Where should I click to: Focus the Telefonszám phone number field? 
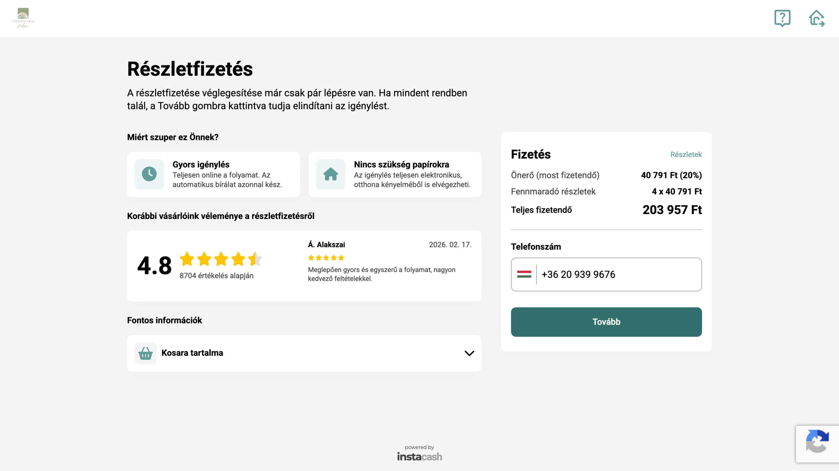619,274
